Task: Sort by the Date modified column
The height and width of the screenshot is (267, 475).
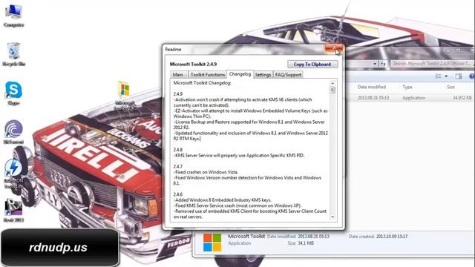Action: 372,87
